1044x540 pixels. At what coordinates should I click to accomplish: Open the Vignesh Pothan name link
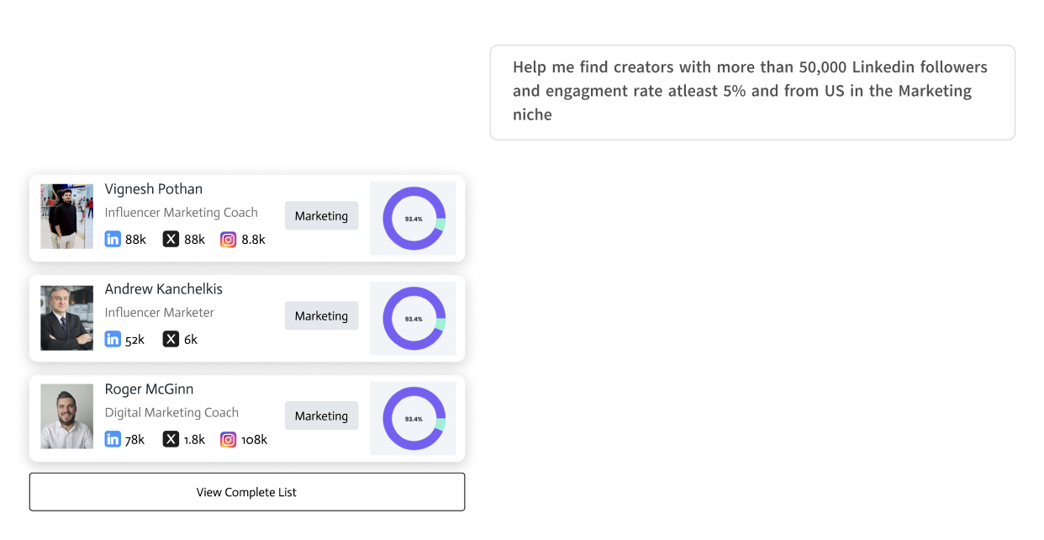point(154,189)
